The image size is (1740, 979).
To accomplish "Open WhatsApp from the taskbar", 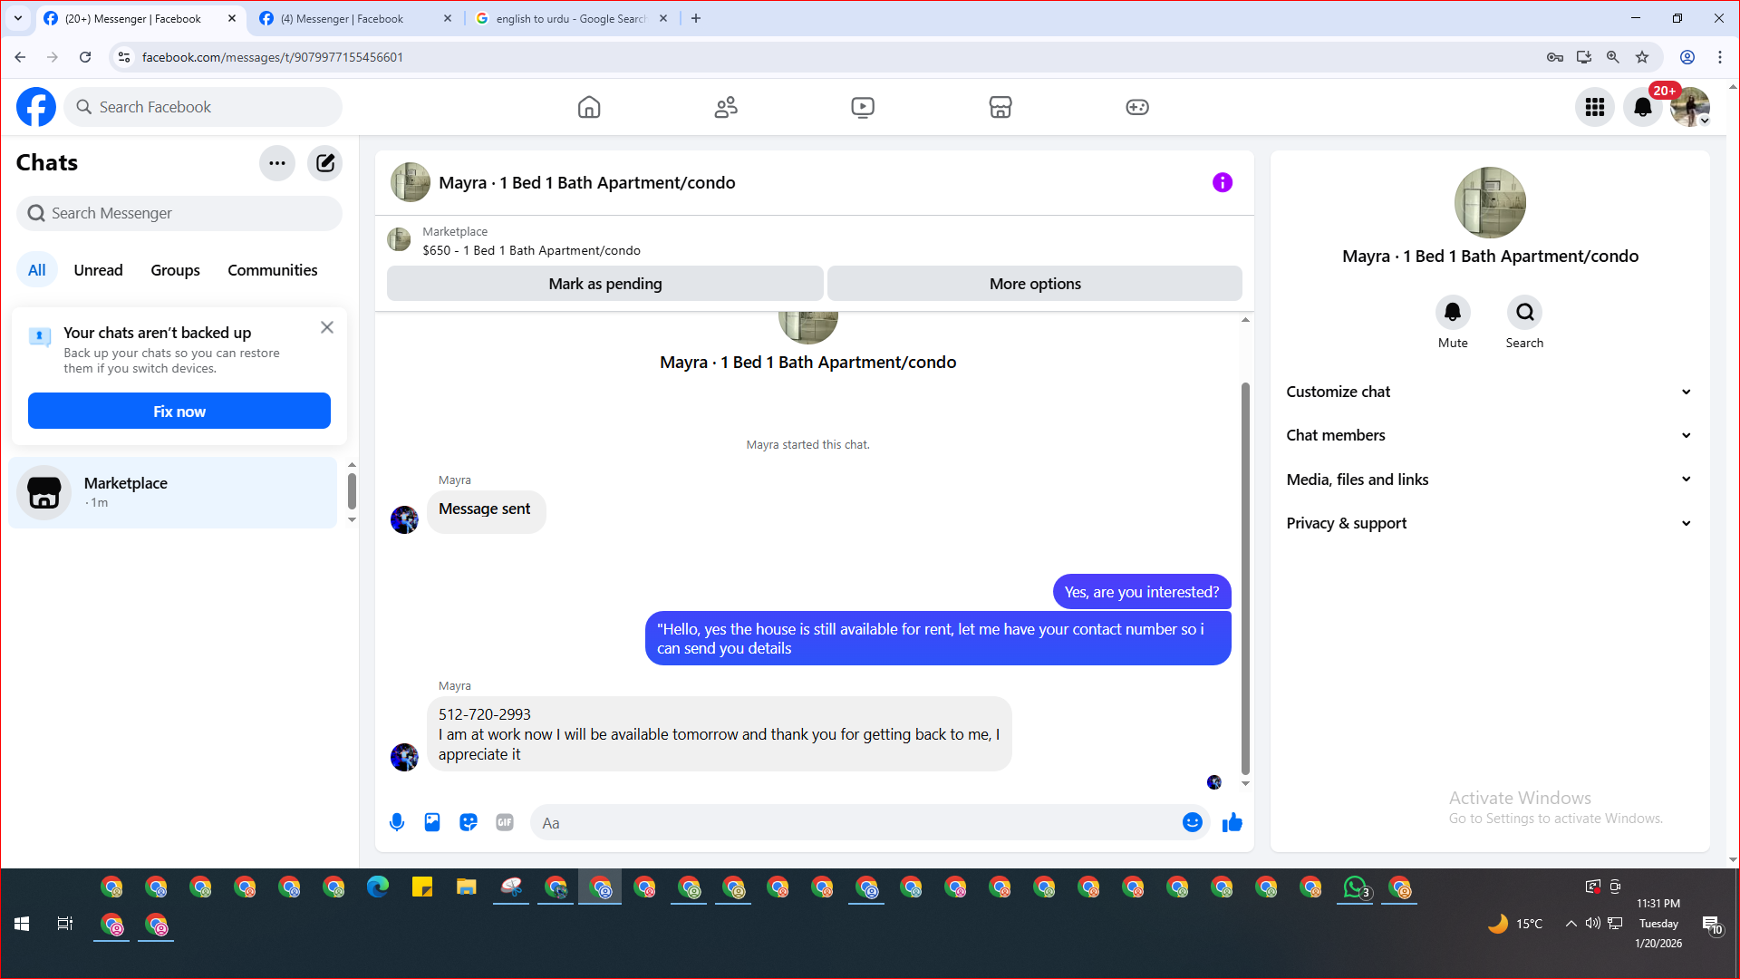I will point(1355,887).
